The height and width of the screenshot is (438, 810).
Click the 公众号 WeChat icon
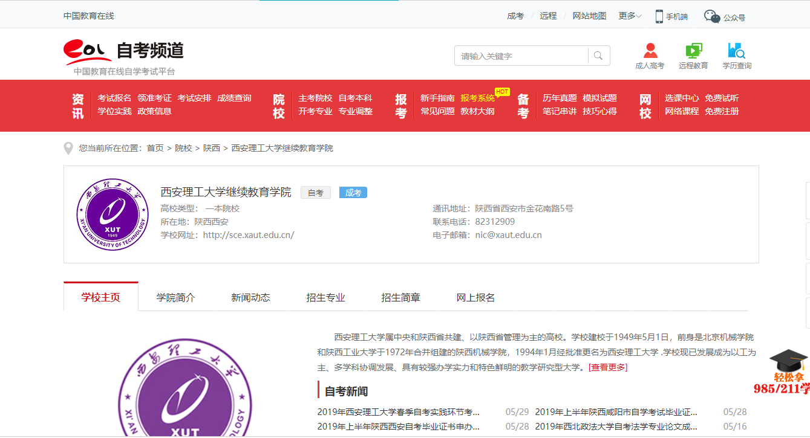point(712,17)
